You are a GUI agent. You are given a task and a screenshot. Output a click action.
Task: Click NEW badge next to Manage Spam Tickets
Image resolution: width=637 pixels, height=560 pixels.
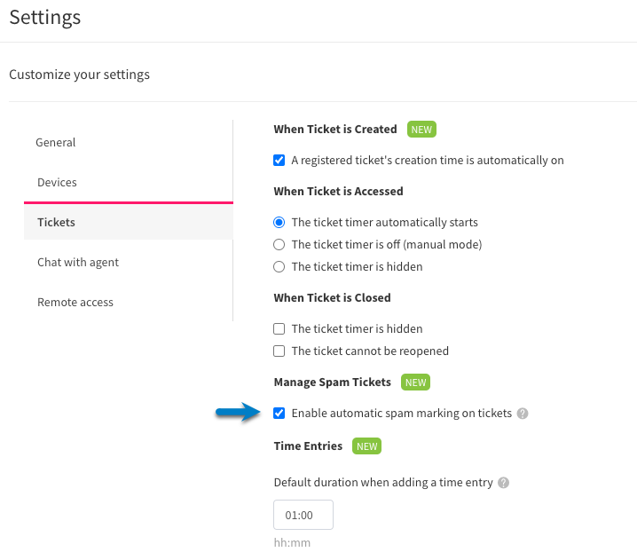coord(415,382)
